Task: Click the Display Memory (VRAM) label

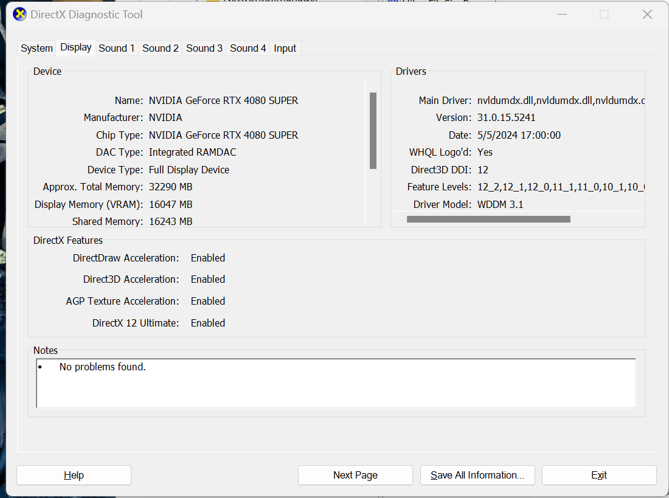Action: tap(89, 204)
